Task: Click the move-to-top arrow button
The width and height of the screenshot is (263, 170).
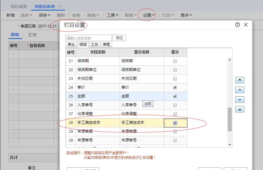Action: pyautogui.click(x=240, y=80)
